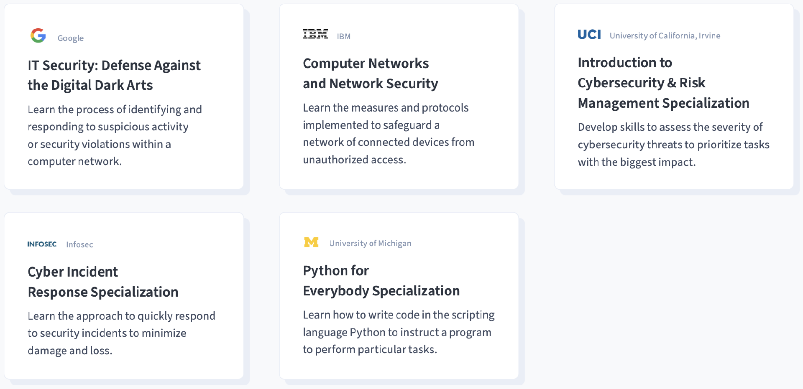Screen dimensions: 803x389
Task: Click the UCI logo icon
Action: [589, 35]
